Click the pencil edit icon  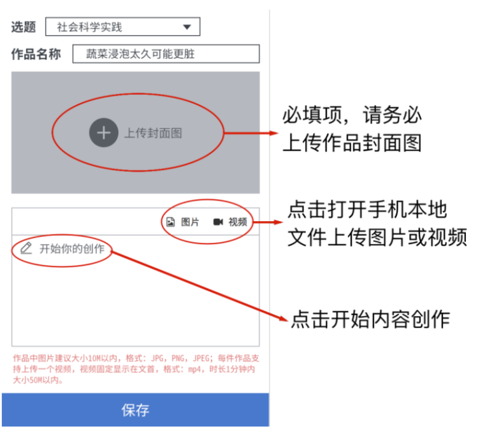26,248
